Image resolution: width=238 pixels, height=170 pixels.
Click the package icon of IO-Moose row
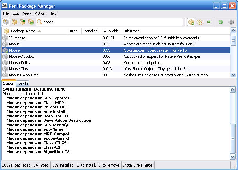click(5, 38)
